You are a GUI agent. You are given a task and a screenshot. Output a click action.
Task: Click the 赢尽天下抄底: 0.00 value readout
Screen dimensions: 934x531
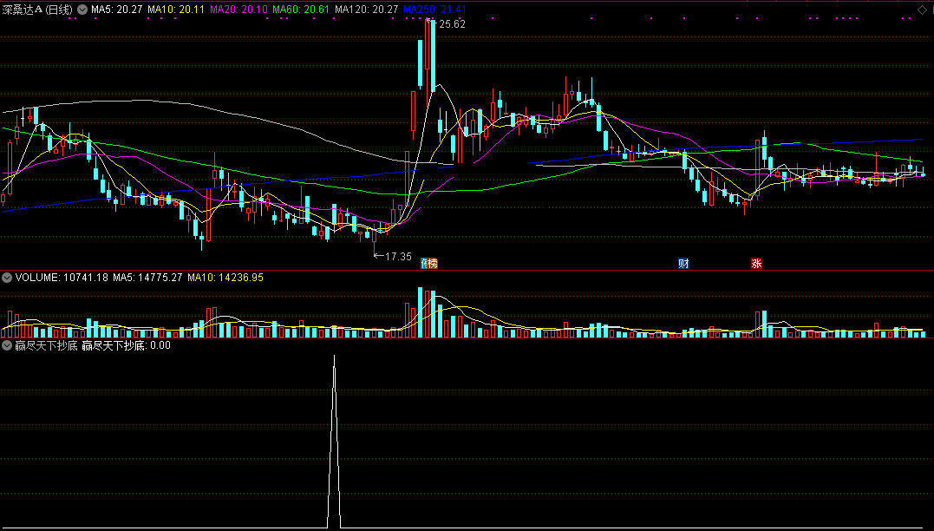[126, 345]
